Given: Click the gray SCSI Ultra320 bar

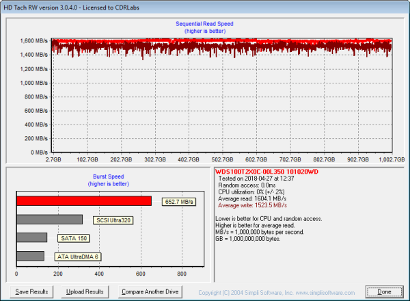Looking at the screenshot, I should (x=49, y=220).
